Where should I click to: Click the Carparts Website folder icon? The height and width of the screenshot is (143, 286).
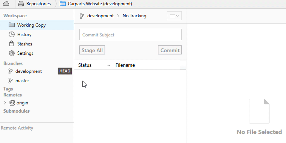pos(63,4)
